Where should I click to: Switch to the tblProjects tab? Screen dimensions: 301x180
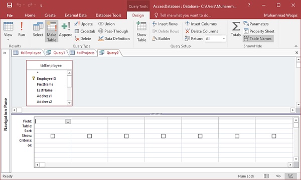(83, 53)
